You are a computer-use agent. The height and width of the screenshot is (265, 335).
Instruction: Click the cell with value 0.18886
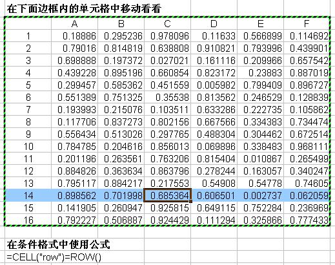pyautogui.click(x=75, y=36)
